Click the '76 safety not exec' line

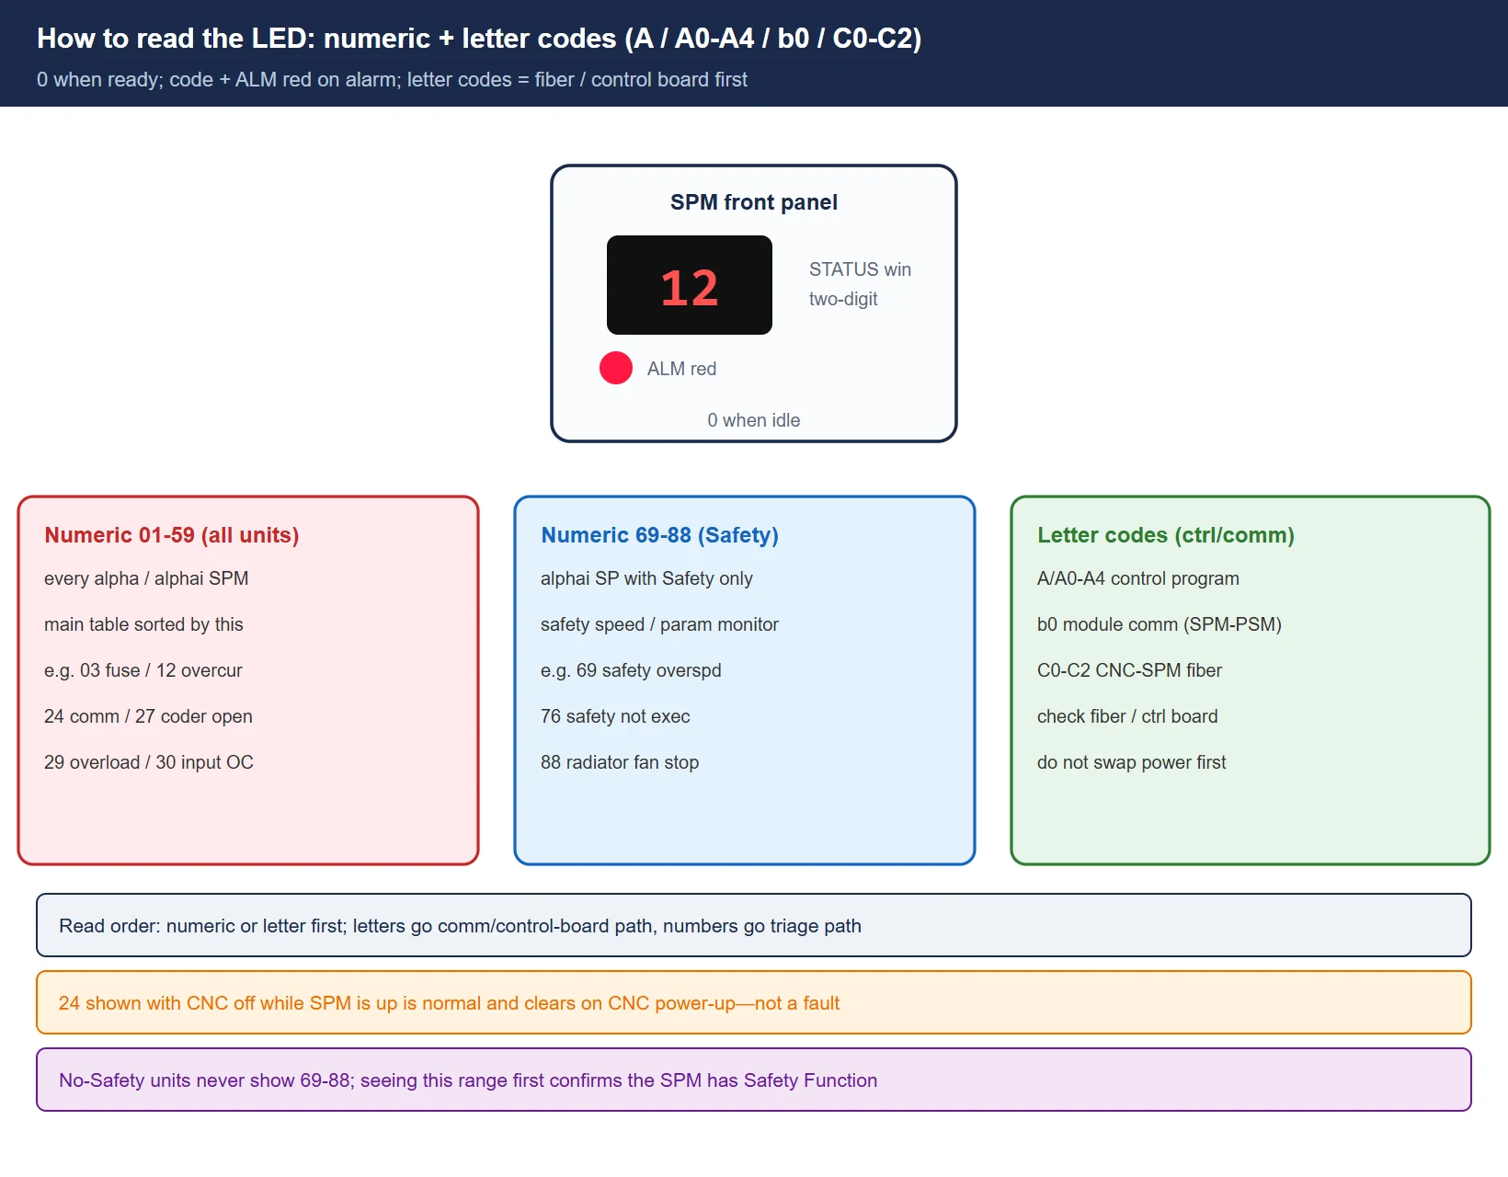click(615, 716)
